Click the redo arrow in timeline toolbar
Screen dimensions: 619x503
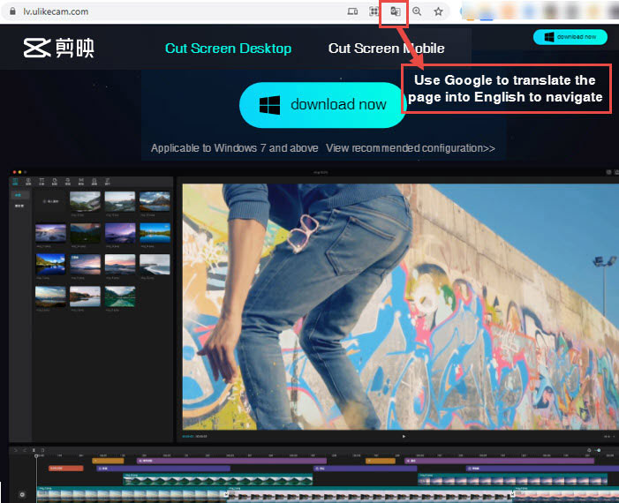coord(25,450)
